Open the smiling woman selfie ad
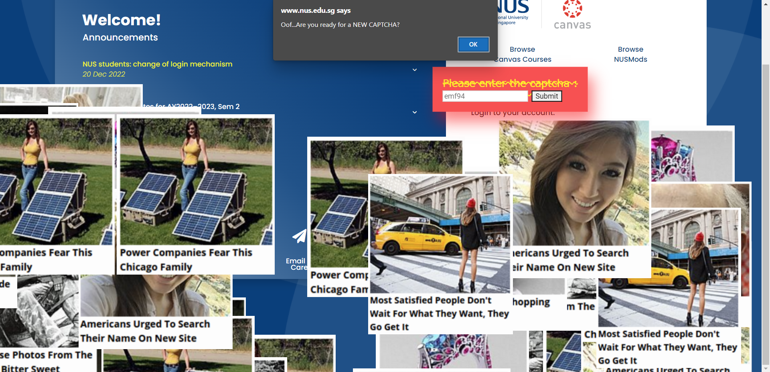Screen dimensions: 770x372 click(574, 183)
